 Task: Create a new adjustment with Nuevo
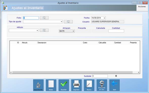pos(89,85)
